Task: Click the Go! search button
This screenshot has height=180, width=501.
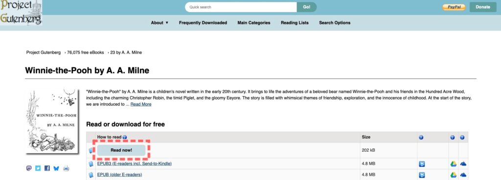Action: pyautogui.click(x=307, y=7)
